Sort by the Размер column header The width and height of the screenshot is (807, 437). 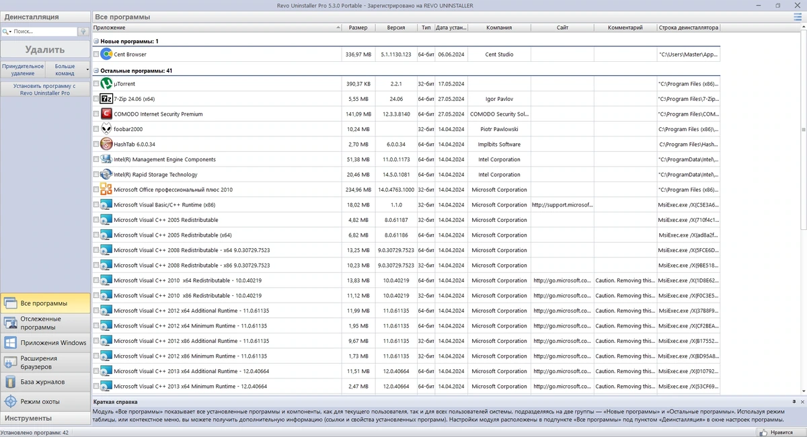[x=358, y=28]
